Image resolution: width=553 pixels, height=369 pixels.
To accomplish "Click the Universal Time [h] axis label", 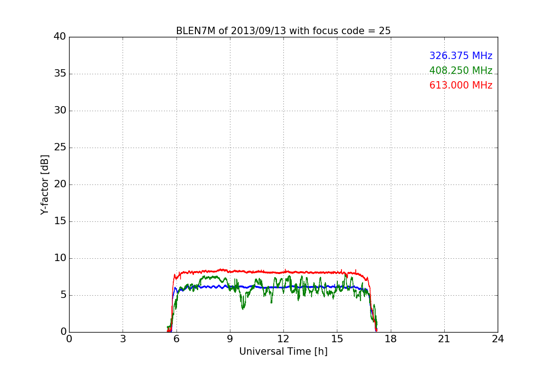I will (x=283, y=351).
